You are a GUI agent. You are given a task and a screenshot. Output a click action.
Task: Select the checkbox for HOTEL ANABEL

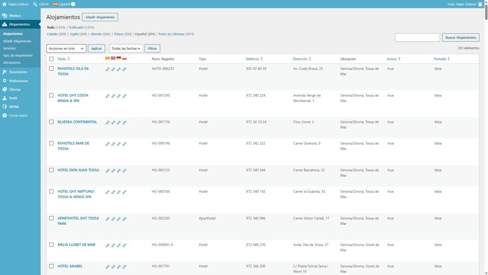click(x=51, y=266)
